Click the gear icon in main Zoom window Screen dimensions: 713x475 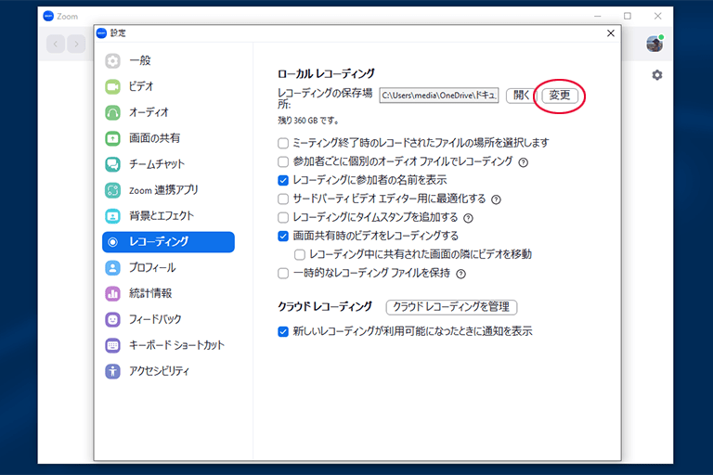point(657,75)
